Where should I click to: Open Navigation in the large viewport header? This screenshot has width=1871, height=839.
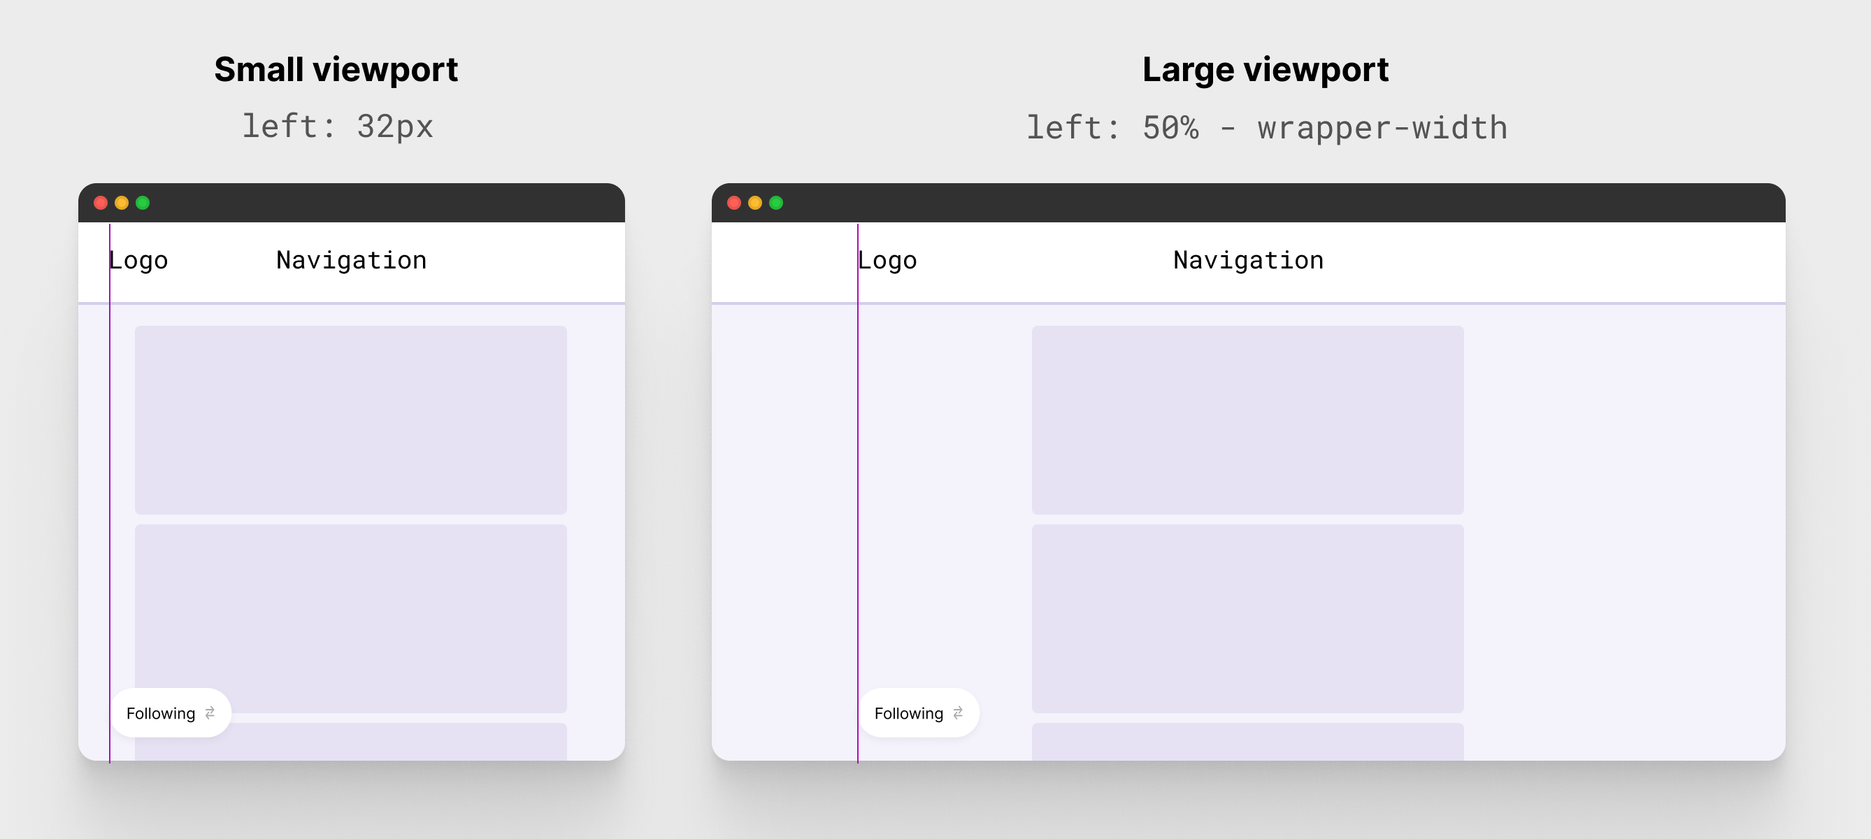pyautogui.click(x=1249, y=260)
